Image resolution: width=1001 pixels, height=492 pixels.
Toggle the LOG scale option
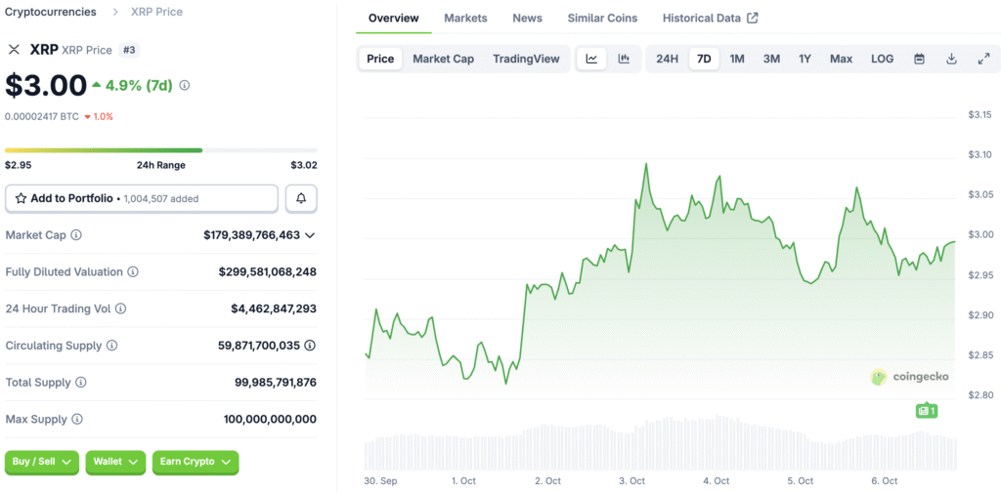(882, 59)
